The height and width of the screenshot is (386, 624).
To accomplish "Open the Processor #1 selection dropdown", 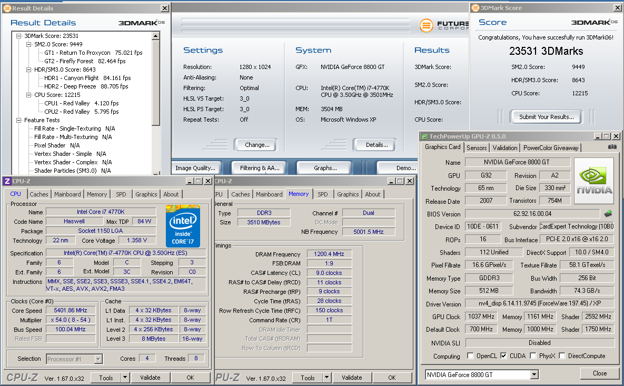I will click(x=98, y=359).
